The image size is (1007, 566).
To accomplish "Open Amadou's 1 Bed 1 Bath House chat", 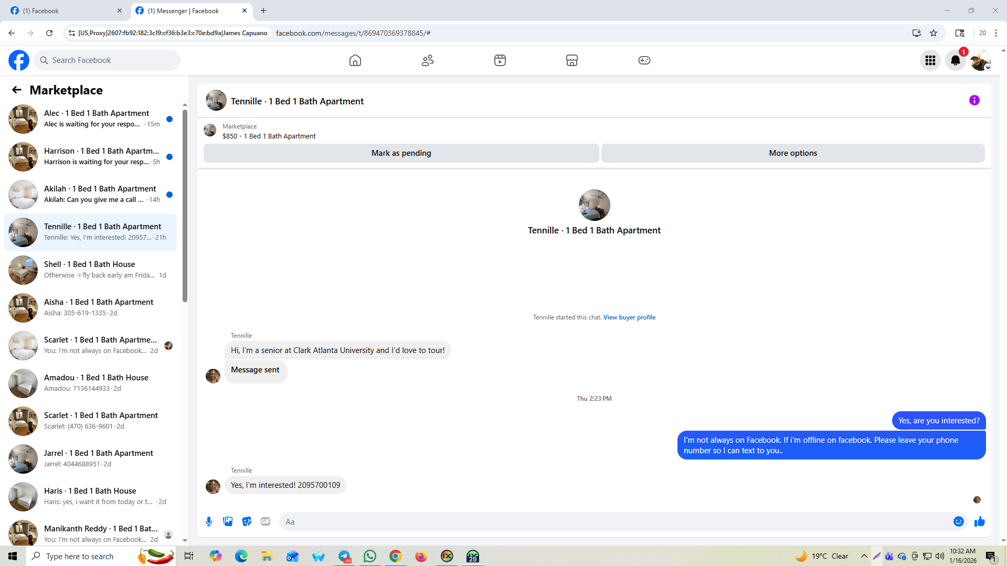I will tap(90, 383).
